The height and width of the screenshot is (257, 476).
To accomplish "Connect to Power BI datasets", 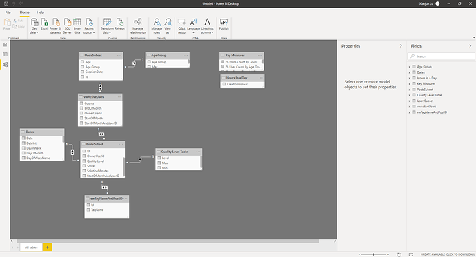I will click(56, 26).
